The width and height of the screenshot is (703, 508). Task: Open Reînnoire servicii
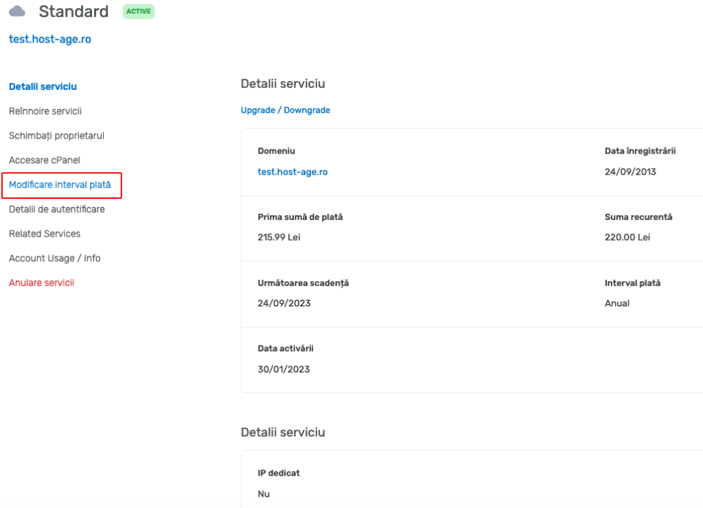coord(45,110)
